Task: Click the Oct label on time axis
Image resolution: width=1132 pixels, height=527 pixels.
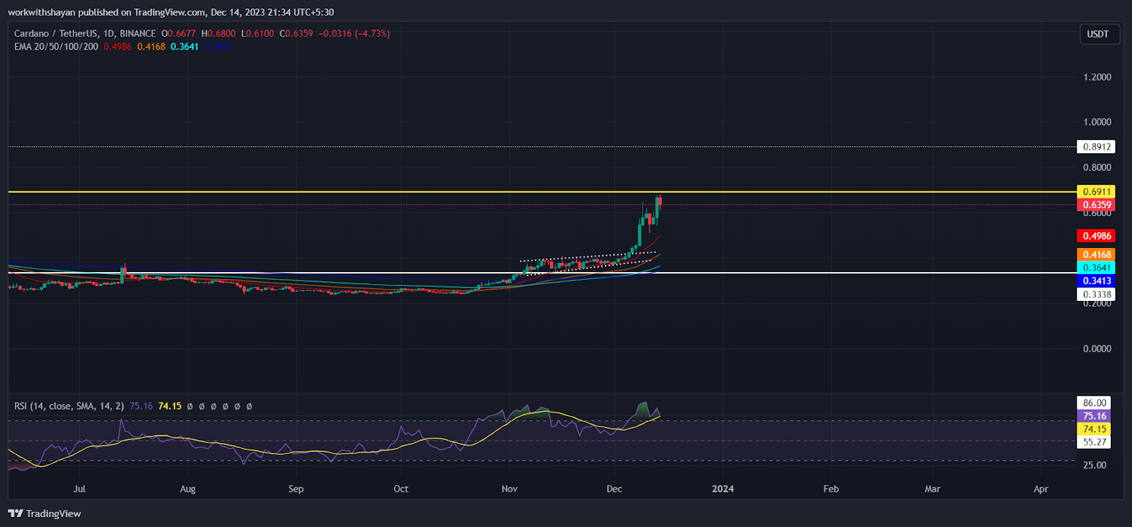Action: tap(401, 489)
